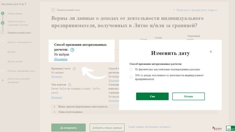Open Какие данные необходимо добавить? link

(149, 127)
